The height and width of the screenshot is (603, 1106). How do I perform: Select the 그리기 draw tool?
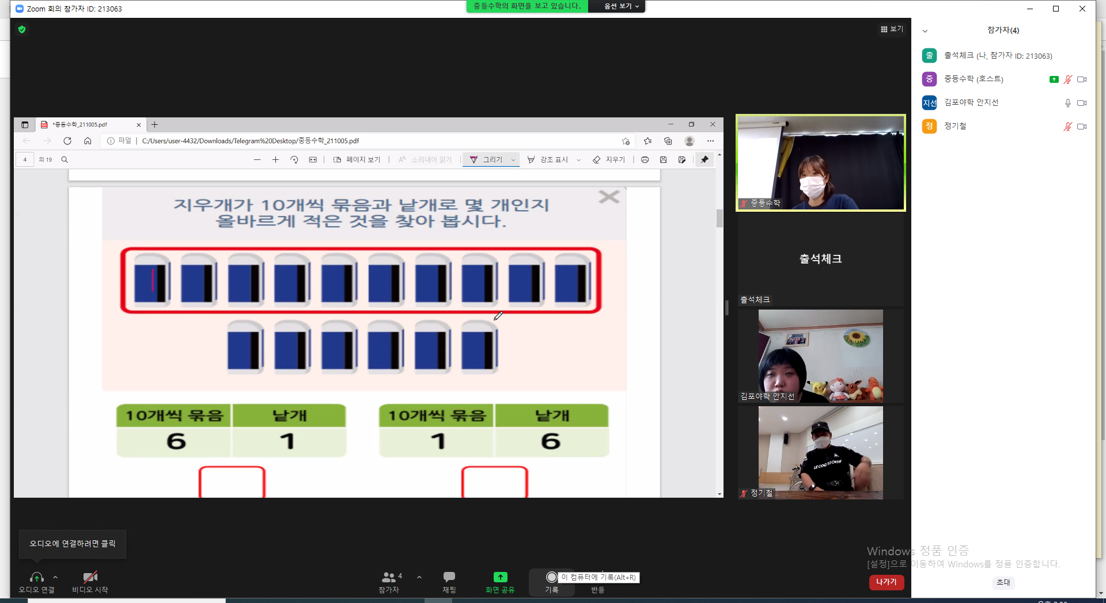click(486, 159)
